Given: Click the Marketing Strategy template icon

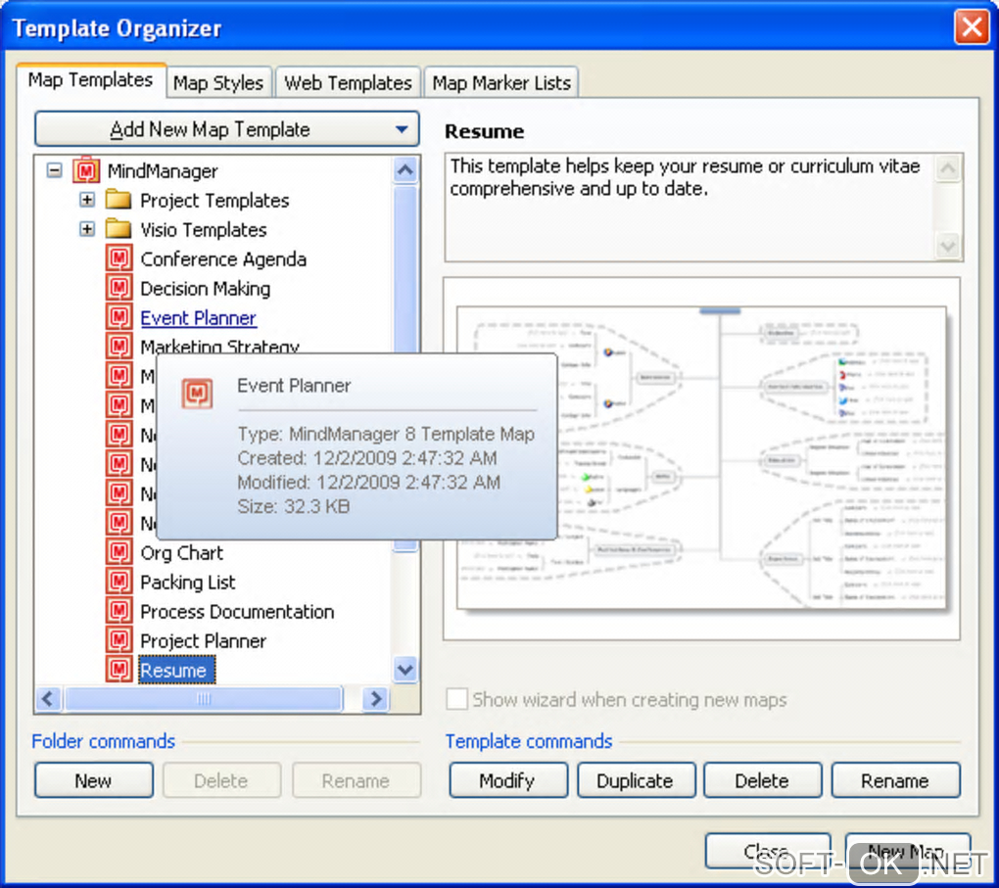Looking at the screenshot, I should pyautogui.click(x=119, y=346).
